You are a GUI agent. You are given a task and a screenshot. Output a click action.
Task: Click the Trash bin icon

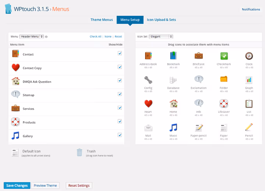(x=79, y=152)
